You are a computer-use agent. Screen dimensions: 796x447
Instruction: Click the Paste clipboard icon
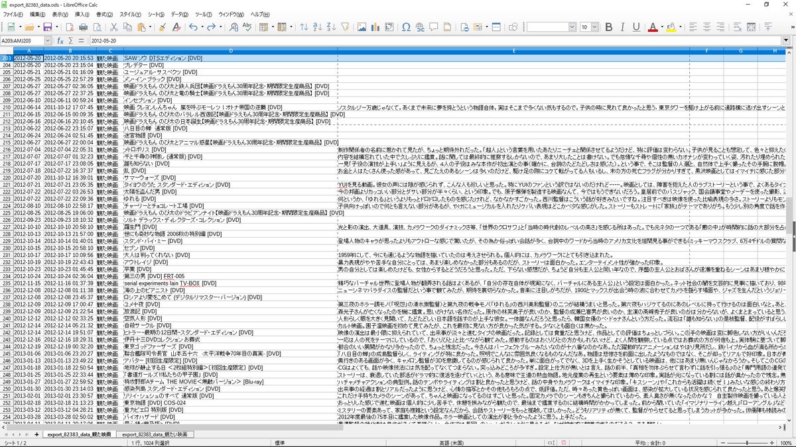[x=141, y=27]
